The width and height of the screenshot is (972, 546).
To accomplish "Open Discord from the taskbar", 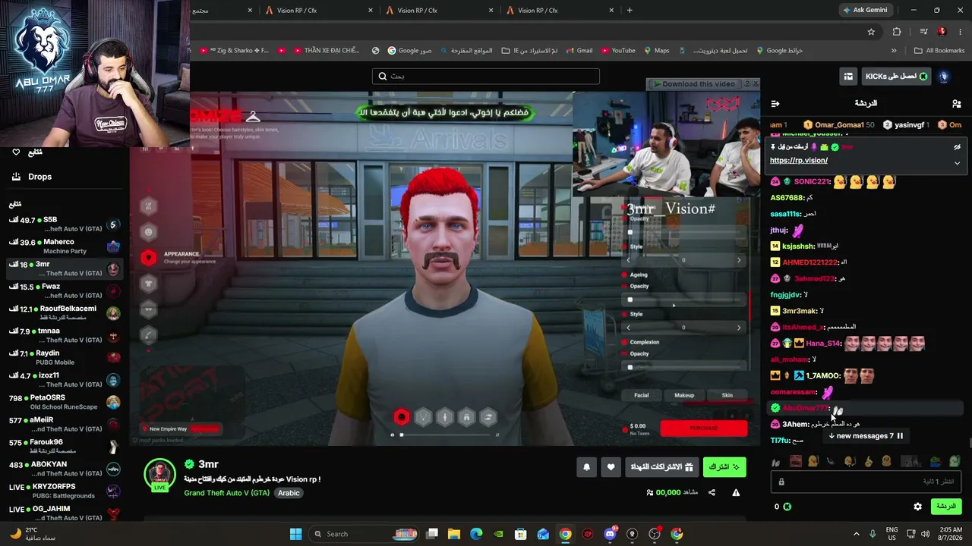I will pos(610,534).
